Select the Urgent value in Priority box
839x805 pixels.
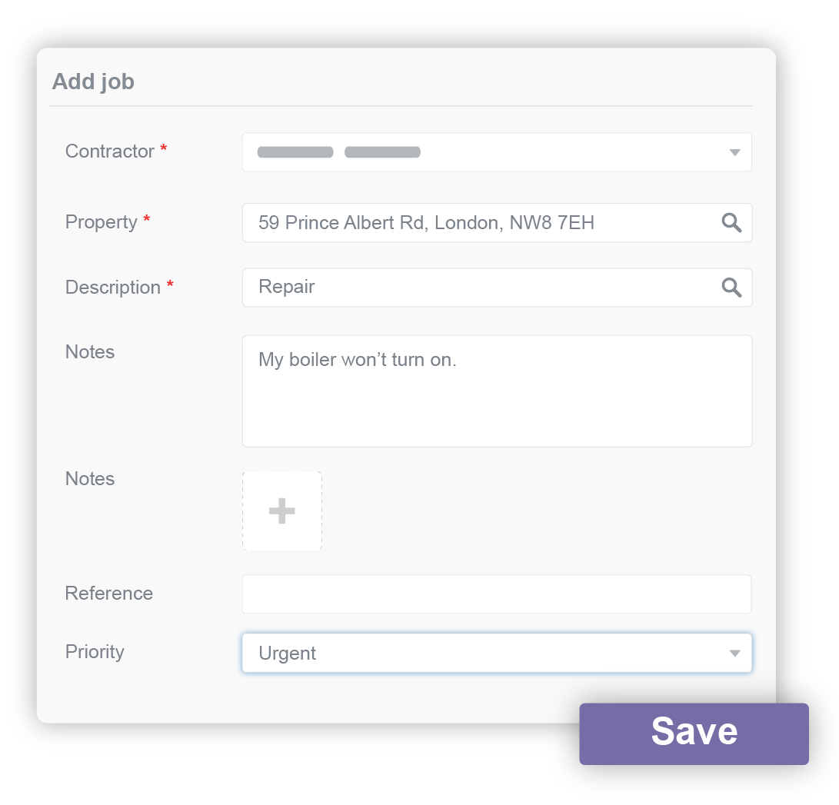tap(288, 654)
